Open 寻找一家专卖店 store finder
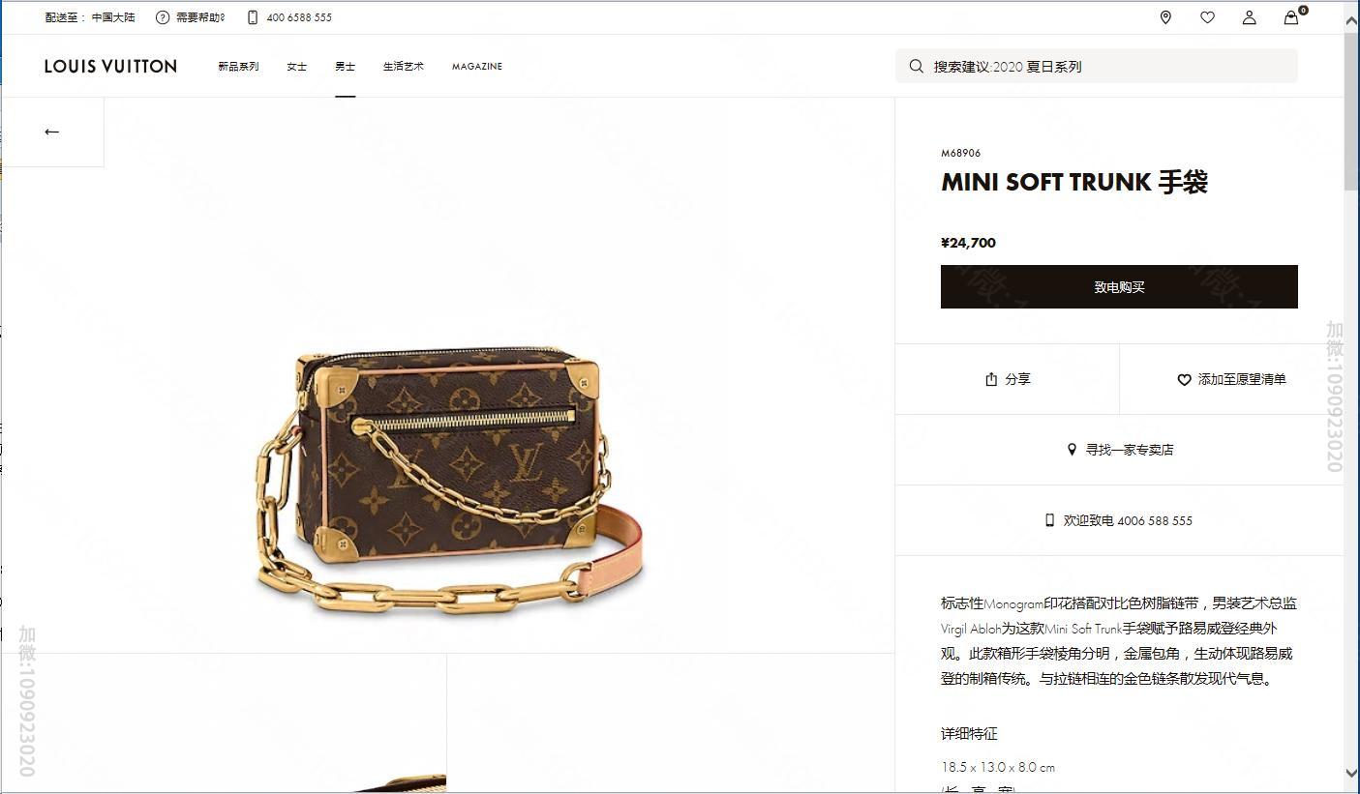Viewport: 1360px width, 794px height. (1120, 450)
